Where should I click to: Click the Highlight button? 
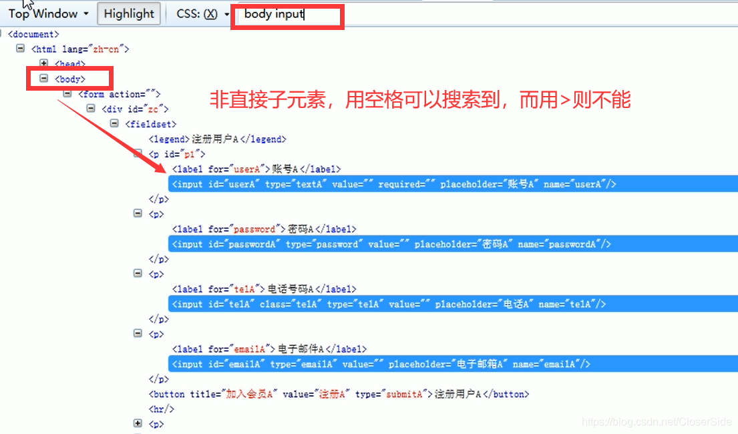[x=128, y=13]
